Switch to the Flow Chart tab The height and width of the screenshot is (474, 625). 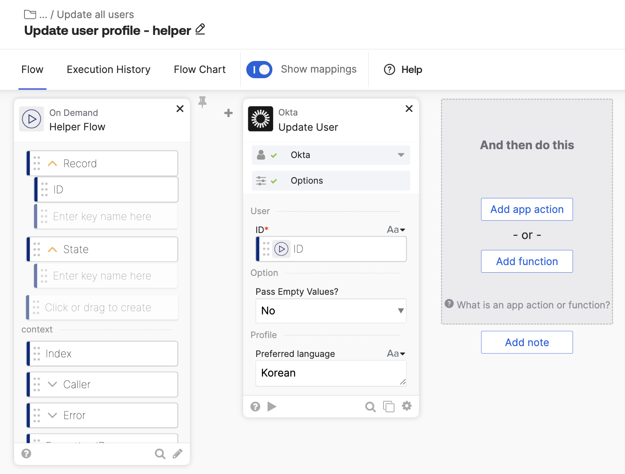(x=199, y=69)
